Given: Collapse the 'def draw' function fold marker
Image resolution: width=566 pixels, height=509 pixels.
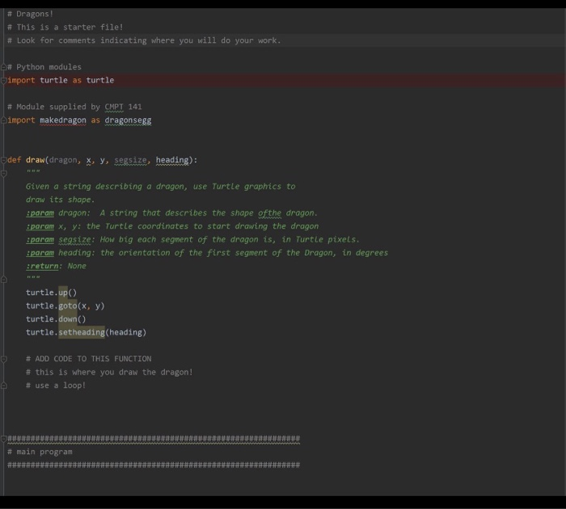Looking at the screenshot, I should (3, 160).
